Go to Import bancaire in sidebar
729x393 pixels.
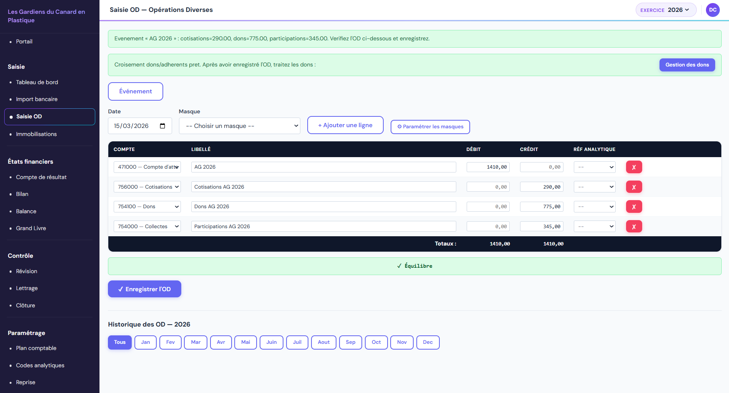pos(37,99)
